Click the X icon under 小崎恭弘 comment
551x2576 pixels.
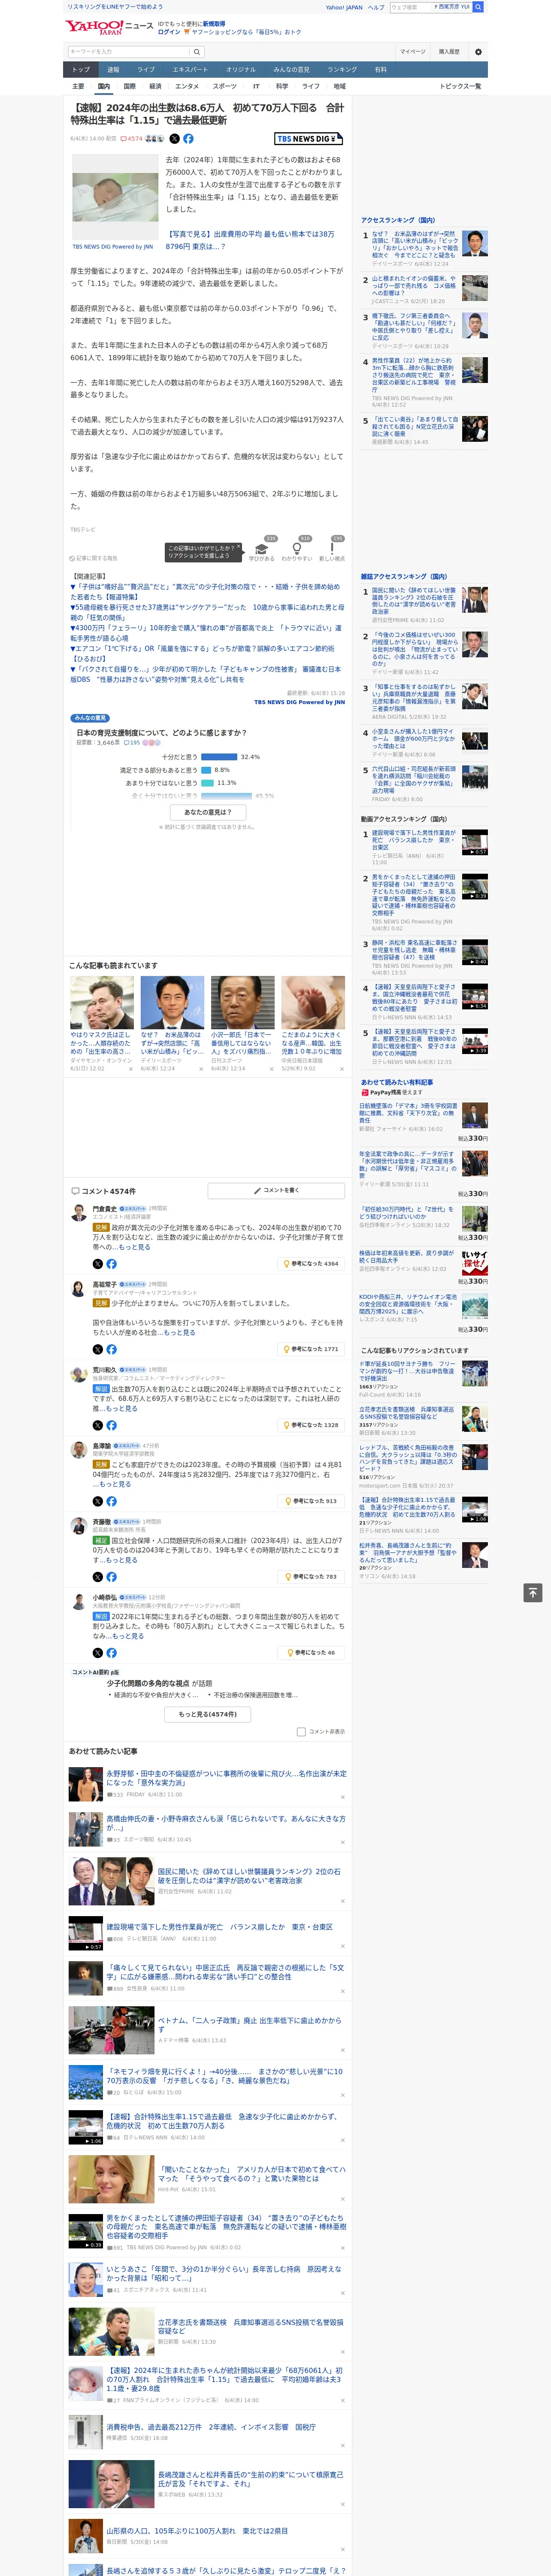(x=97, y=1653)
